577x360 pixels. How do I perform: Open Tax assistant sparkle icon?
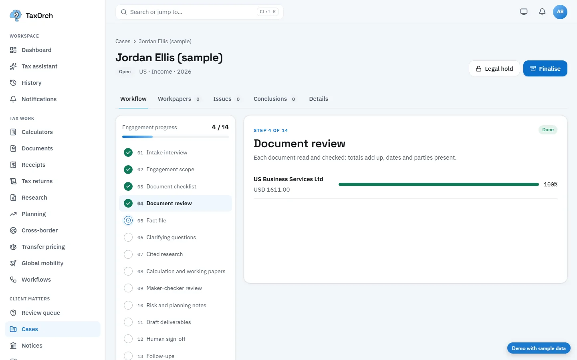[x=13, y=66]
